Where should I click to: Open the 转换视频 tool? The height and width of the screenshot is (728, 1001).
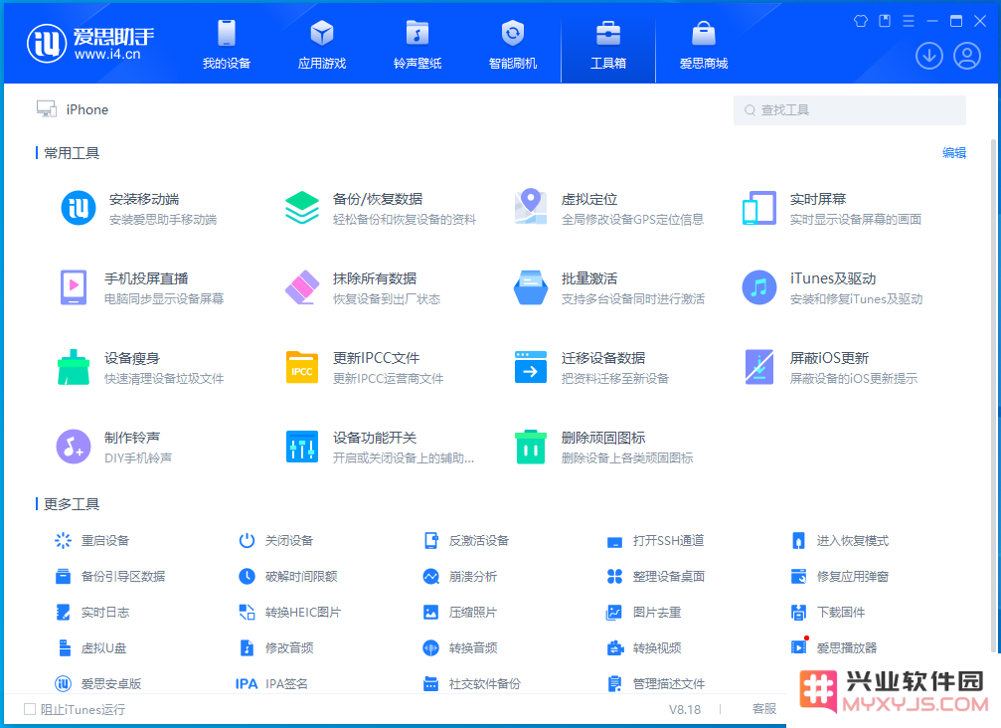click(643, 648)
